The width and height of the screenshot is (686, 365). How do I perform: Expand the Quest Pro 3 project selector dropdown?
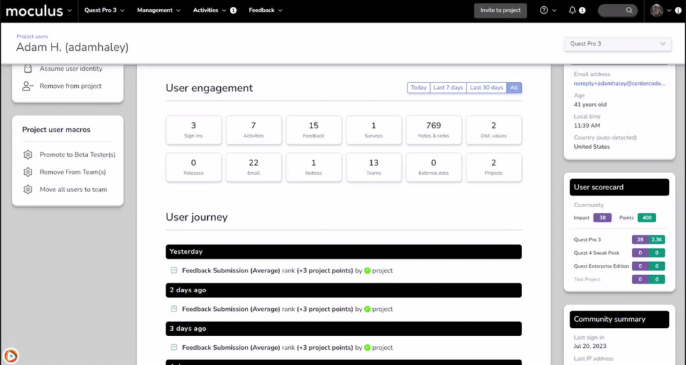[x=616, y=44]
